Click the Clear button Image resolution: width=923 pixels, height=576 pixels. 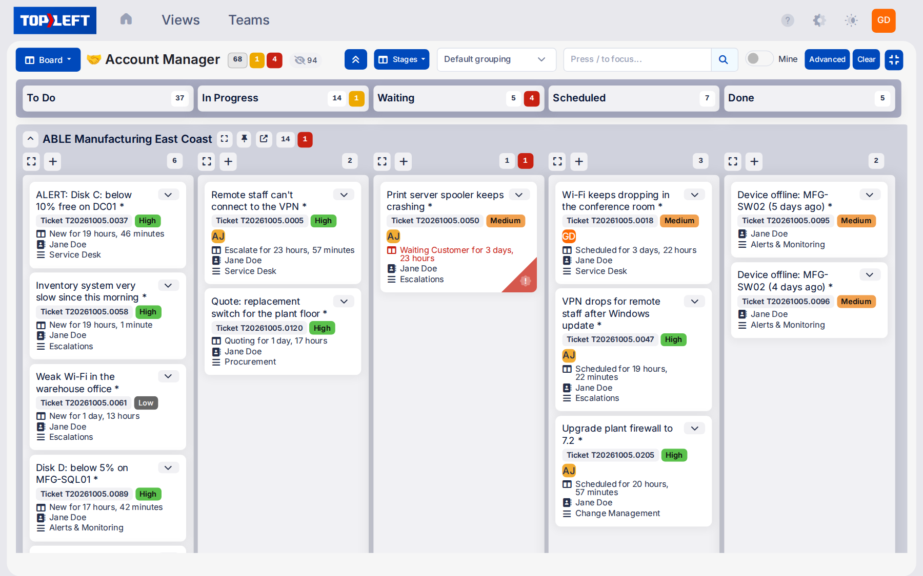point(866,59)
